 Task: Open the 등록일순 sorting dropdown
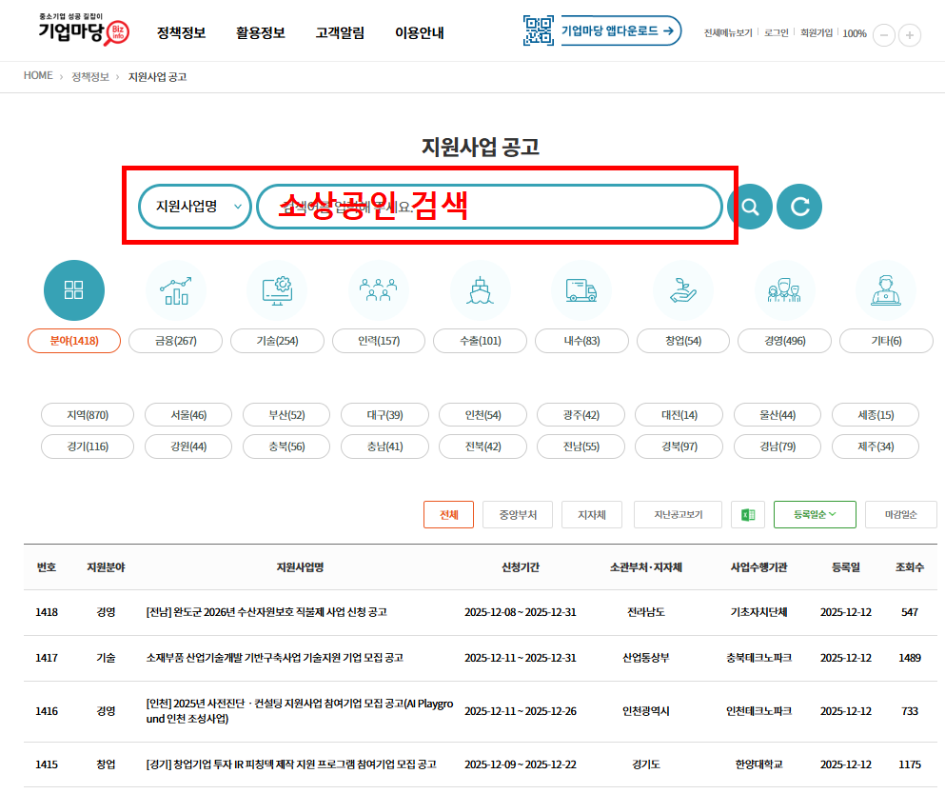pos(814,513)
